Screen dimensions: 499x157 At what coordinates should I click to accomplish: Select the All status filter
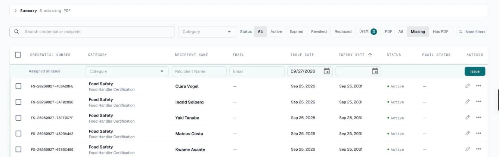[260, 32]
